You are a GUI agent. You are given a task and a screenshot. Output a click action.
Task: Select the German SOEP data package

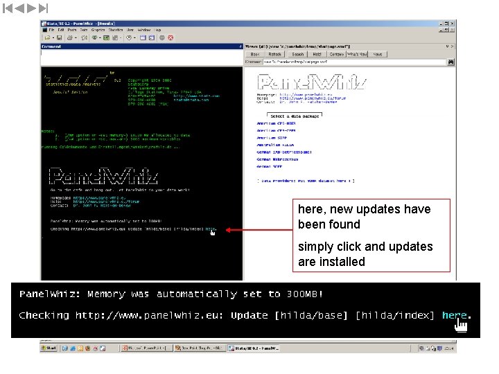click(269, 167)
